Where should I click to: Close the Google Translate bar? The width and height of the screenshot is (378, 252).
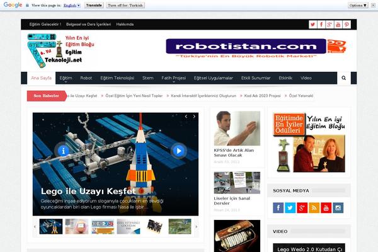pos(373,5)
